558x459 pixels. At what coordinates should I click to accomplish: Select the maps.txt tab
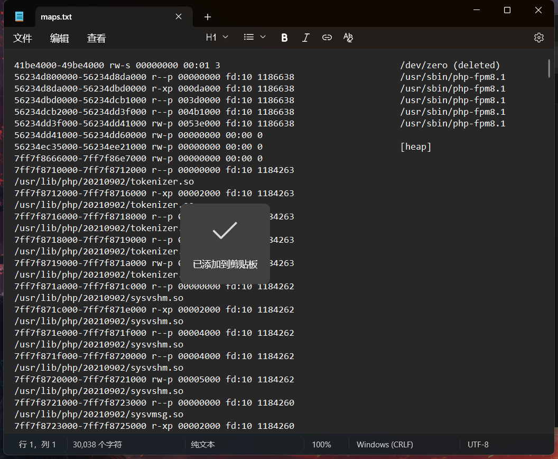click(114, 17)
